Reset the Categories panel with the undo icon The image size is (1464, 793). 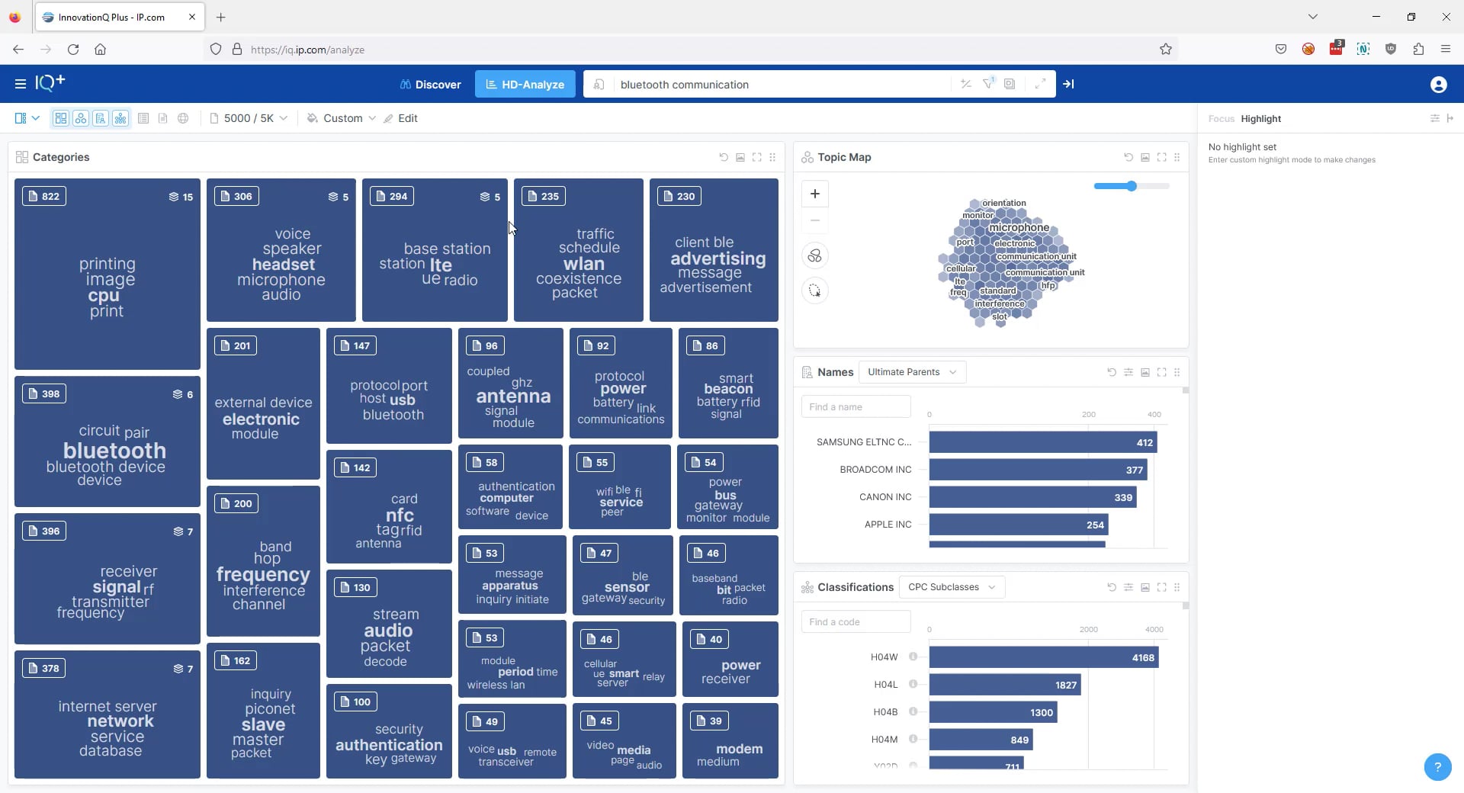pyautogui.click(x=723, y=157)
